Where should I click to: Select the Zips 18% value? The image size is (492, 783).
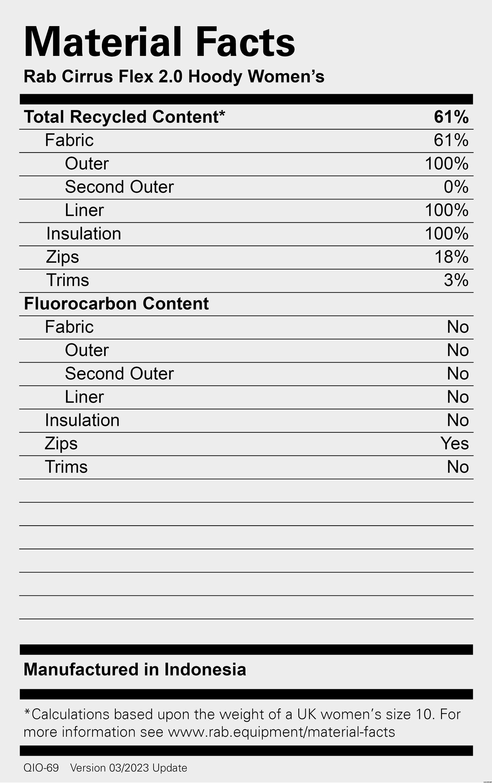pos(451,257)
